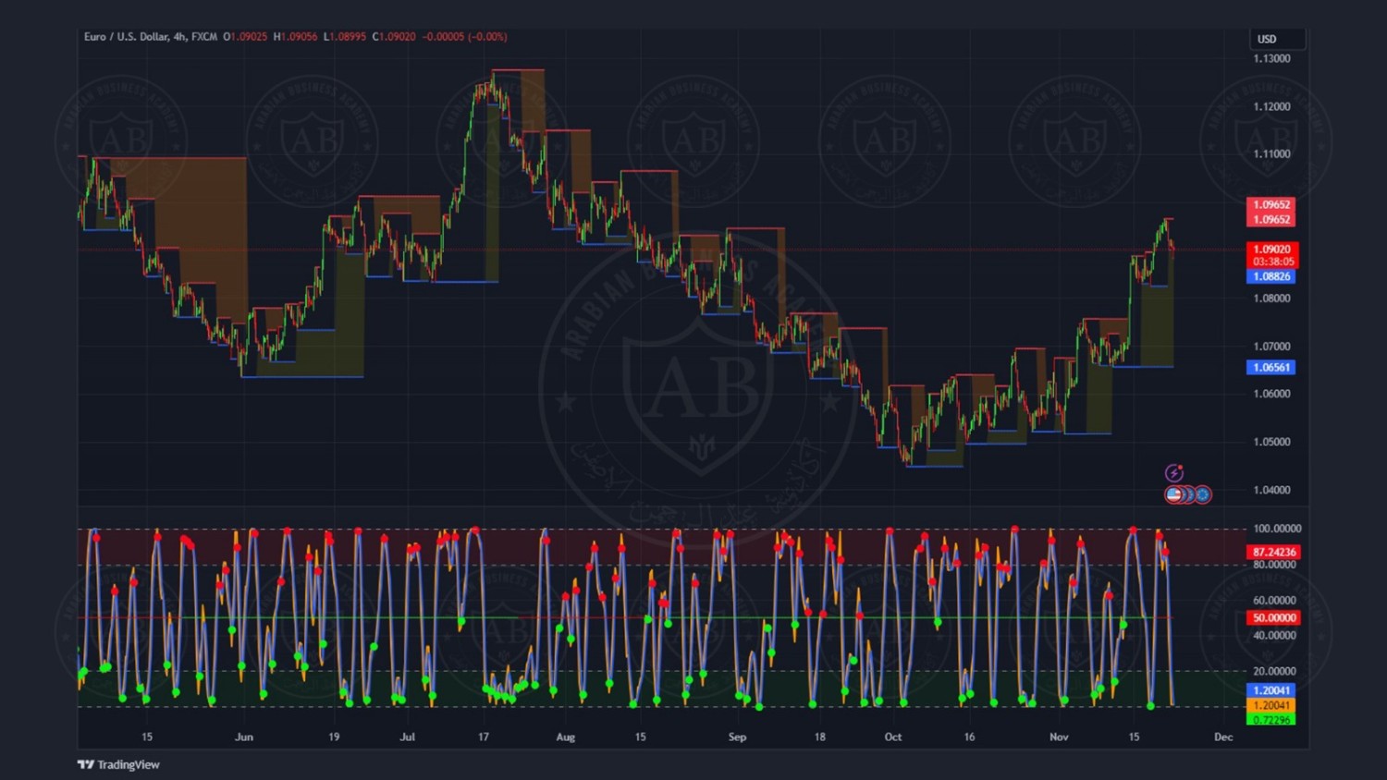The height and width of the screenshot is (780, 1387).
Task: Click the low value L1.08995
Action: click(345, 37)
